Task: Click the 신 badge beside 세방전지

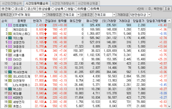Action: [10, 102]
